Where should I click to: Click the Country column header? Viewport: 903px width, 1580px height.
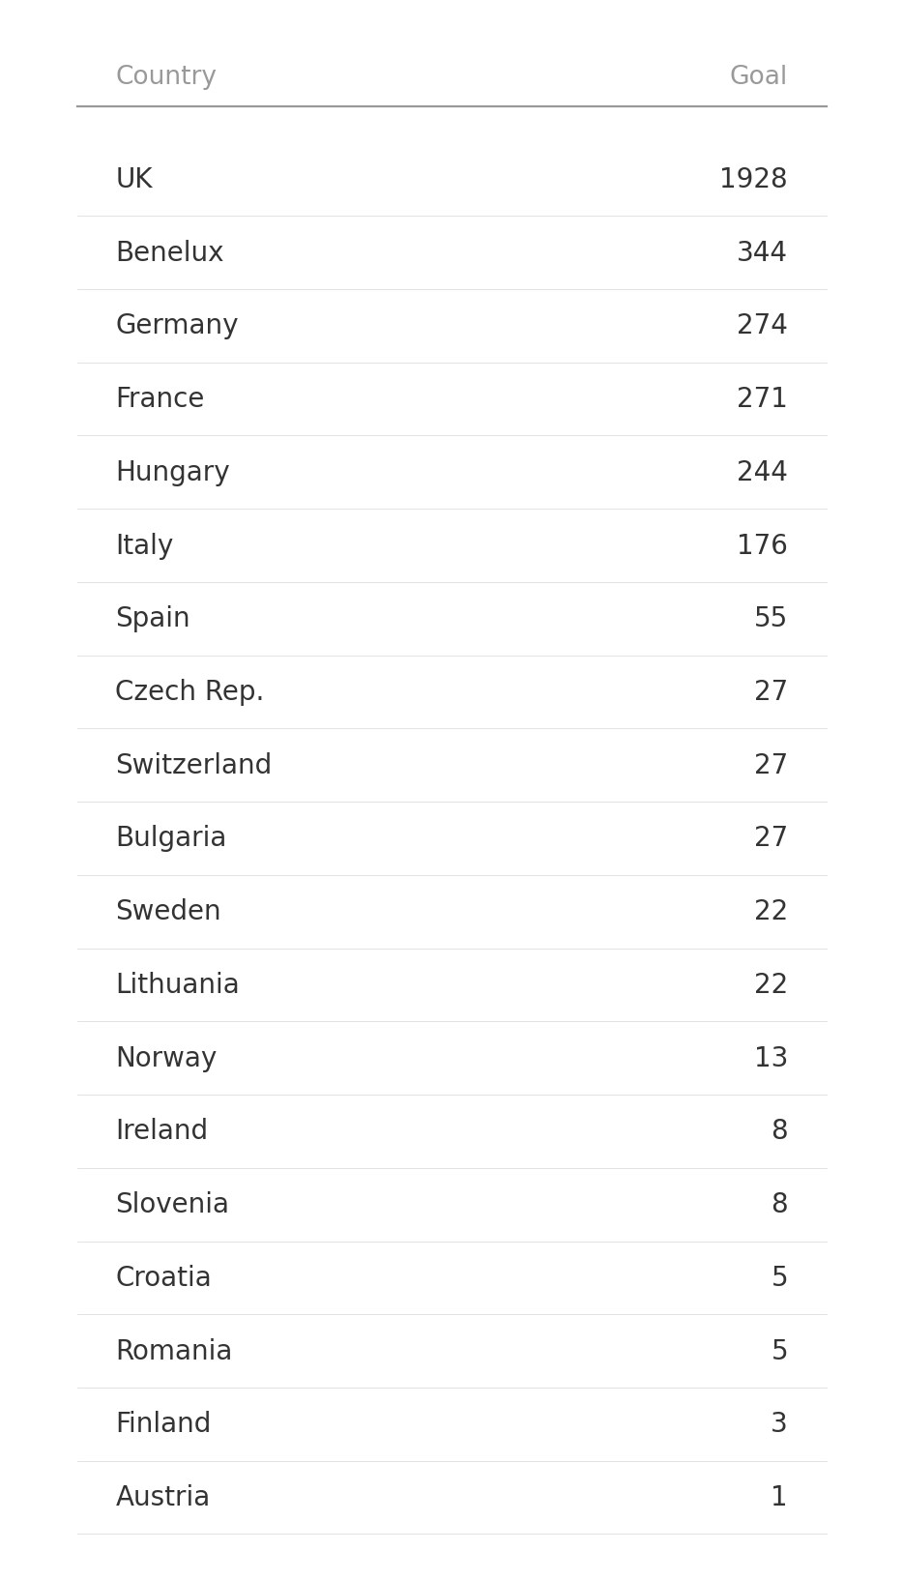click(165, 76)
